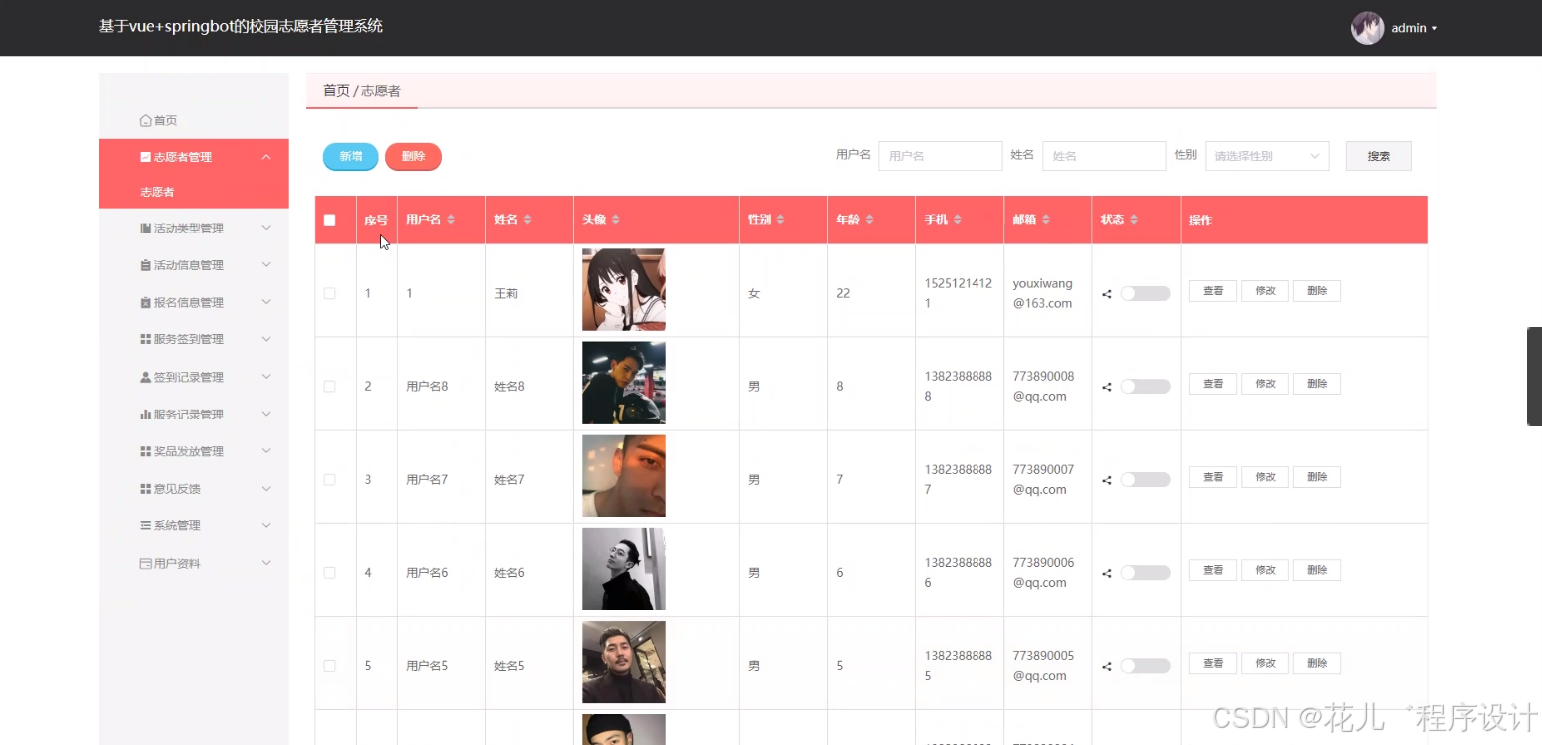Click the 用户名 search input field
1542x745 pixels.
tap(941, 156)
